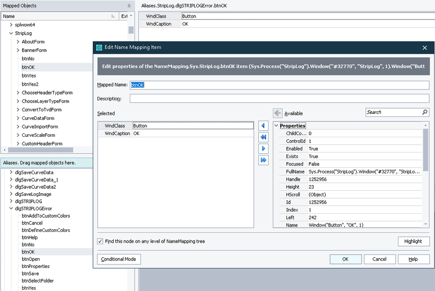Select the btnYes2 item in Mapped Objects
This screenshot has height=291, width=435.
pyautogui.click(x=30, y=84)
